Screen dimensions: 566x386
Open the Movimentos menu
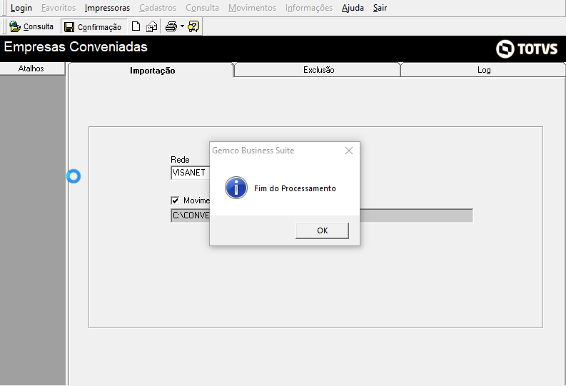pyautogui.click(x=252, y=8)
